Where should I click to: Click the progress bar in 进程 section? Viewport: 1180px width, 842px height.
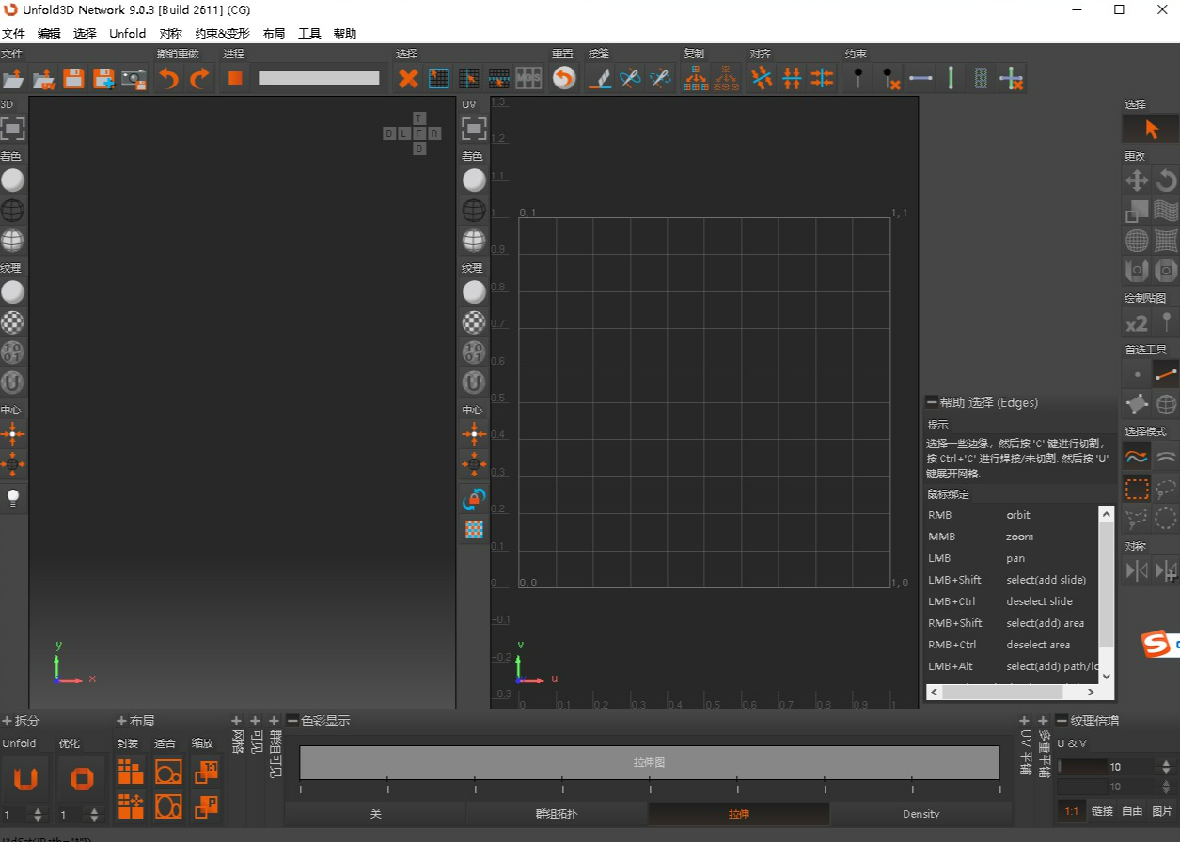(319, 78)
